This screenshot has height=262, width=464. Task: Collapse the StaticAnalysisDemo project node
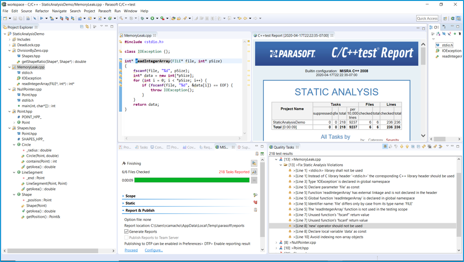pyautogui.click(x=5, y=34)
